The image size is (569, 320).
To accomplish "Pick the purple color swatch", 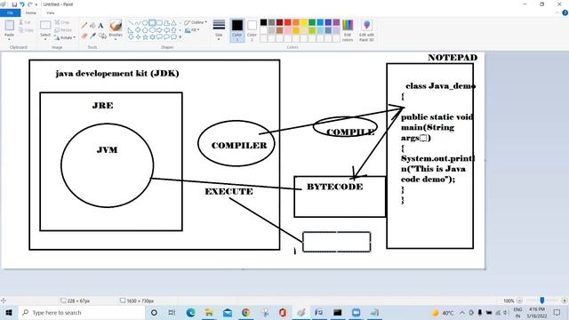I will coord(336,22).
